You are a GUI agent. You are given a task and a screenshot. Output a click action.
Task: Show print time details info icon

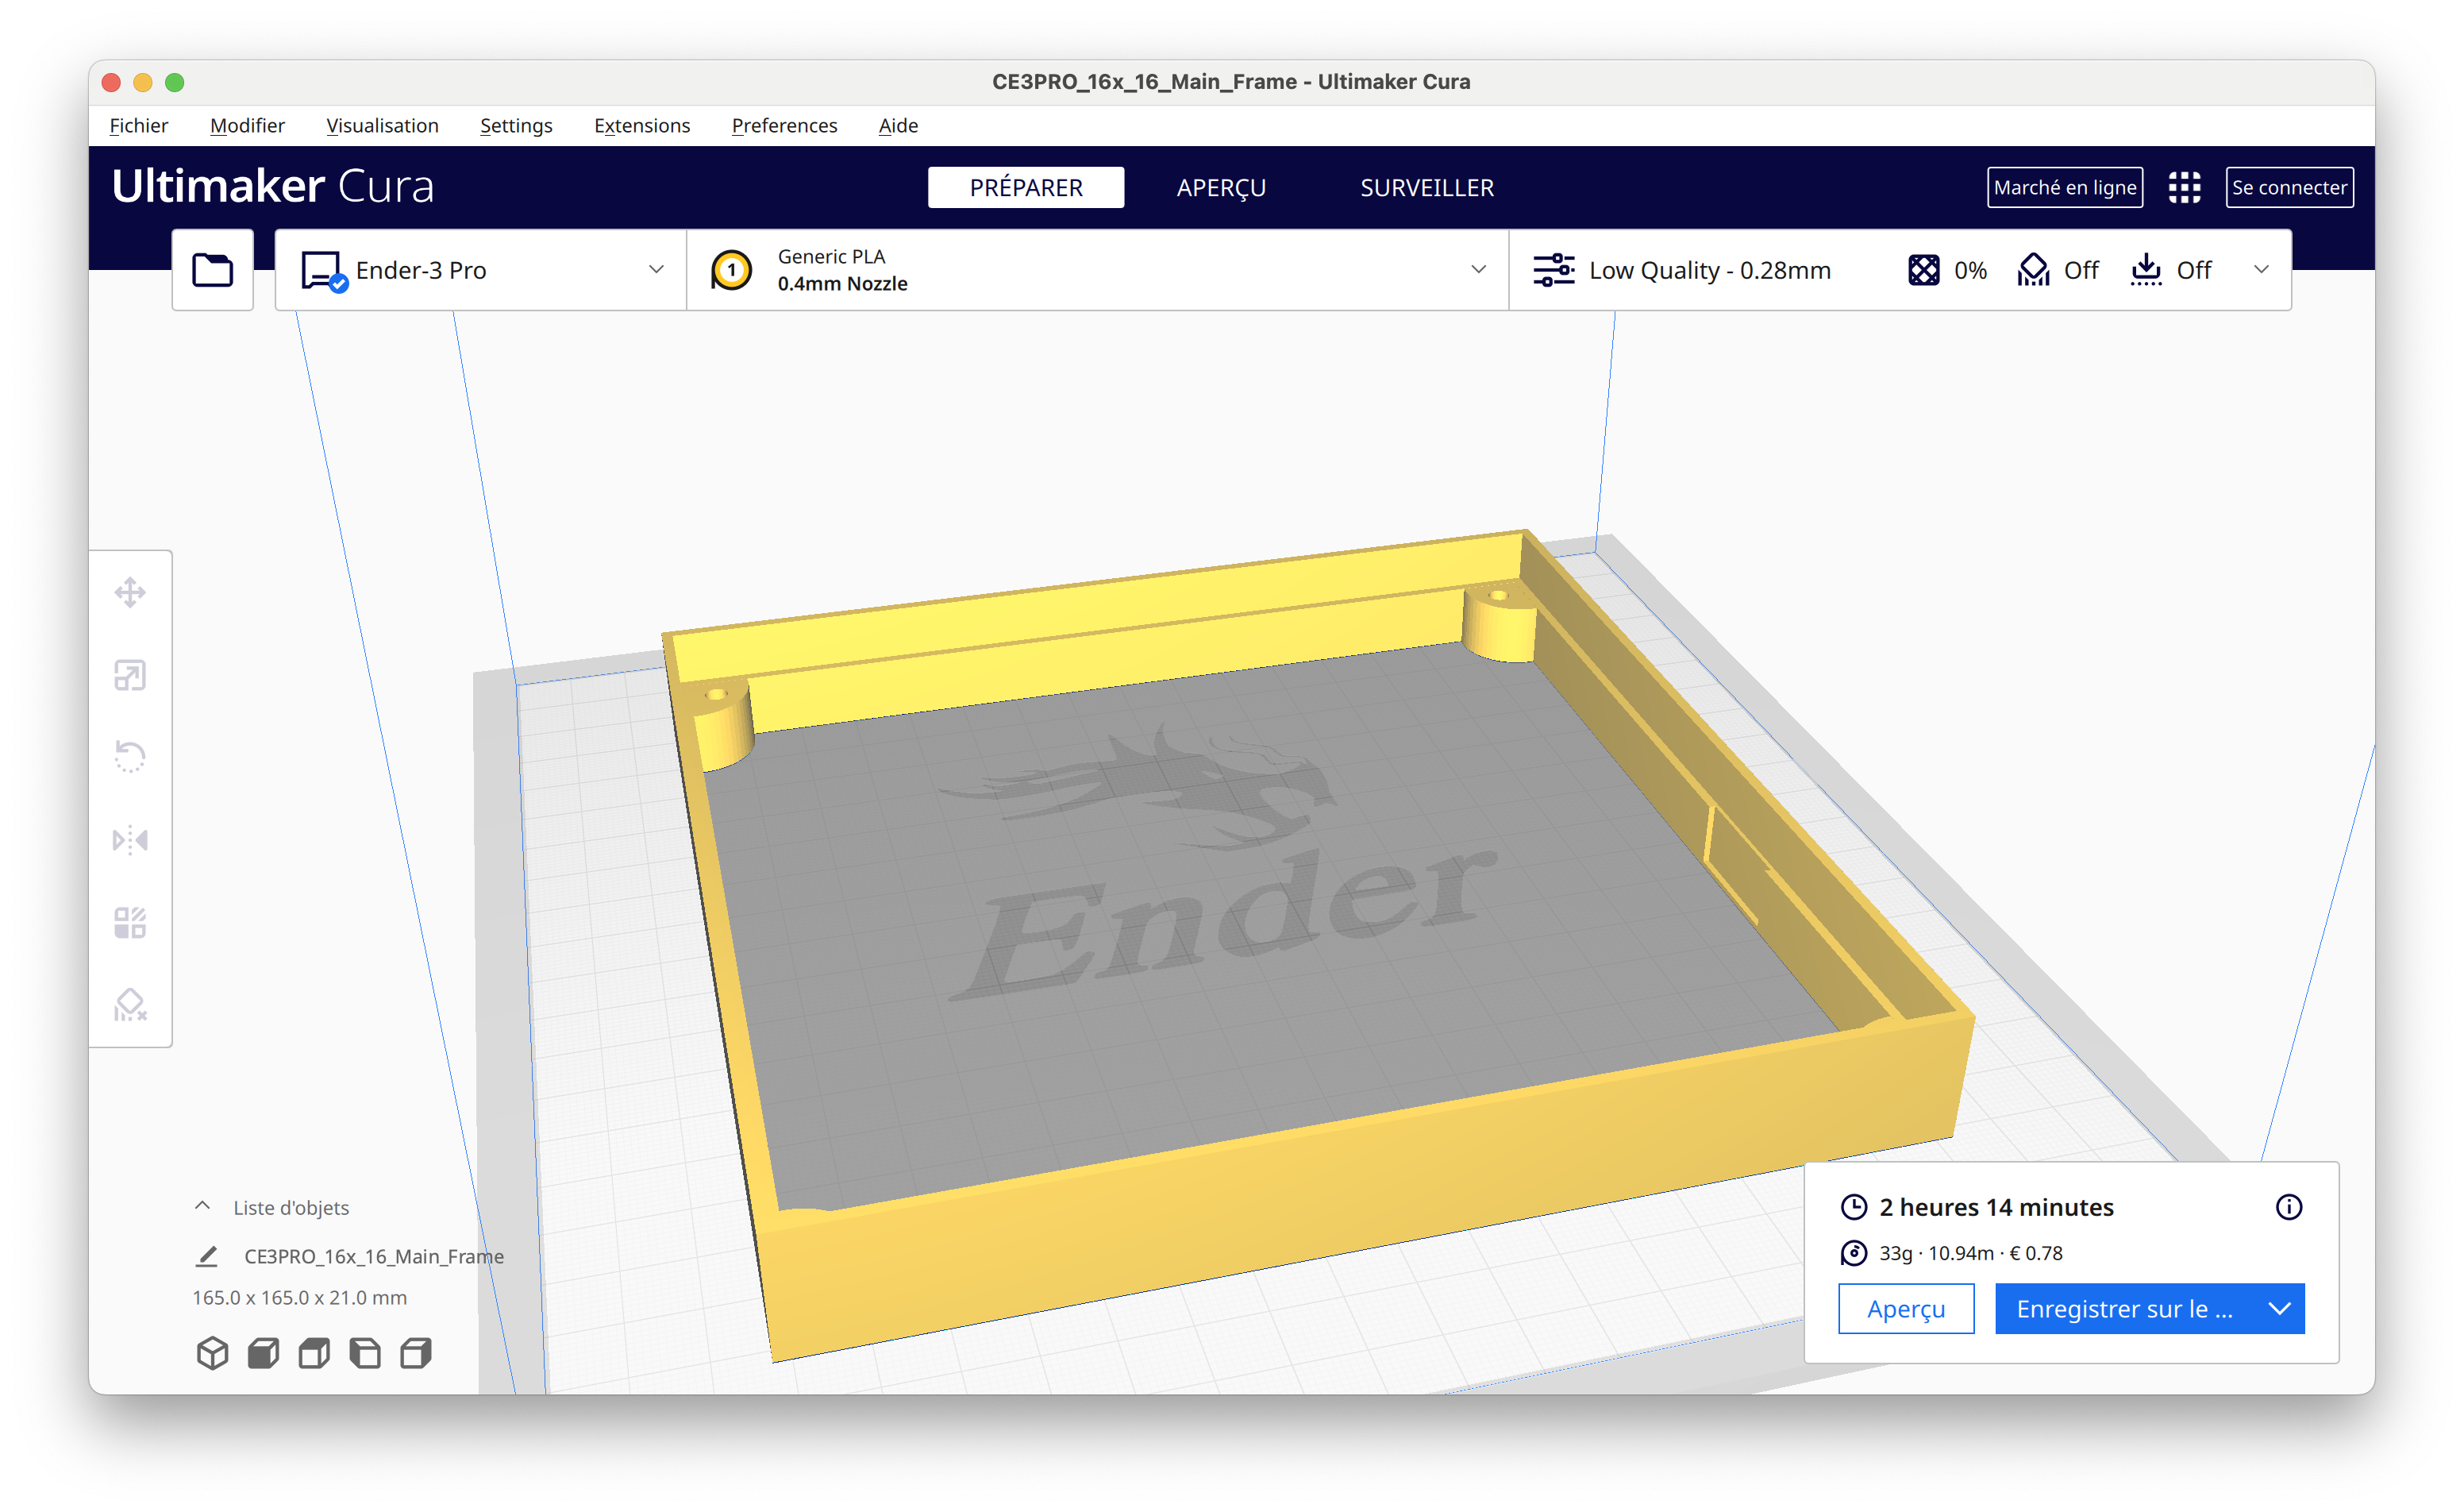coord(2288,1207)
